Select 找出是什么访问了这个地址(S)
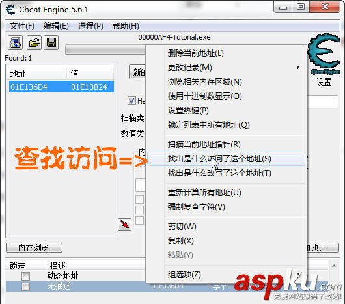The height and width of the screenshot is (304, 345). point(226,159)
